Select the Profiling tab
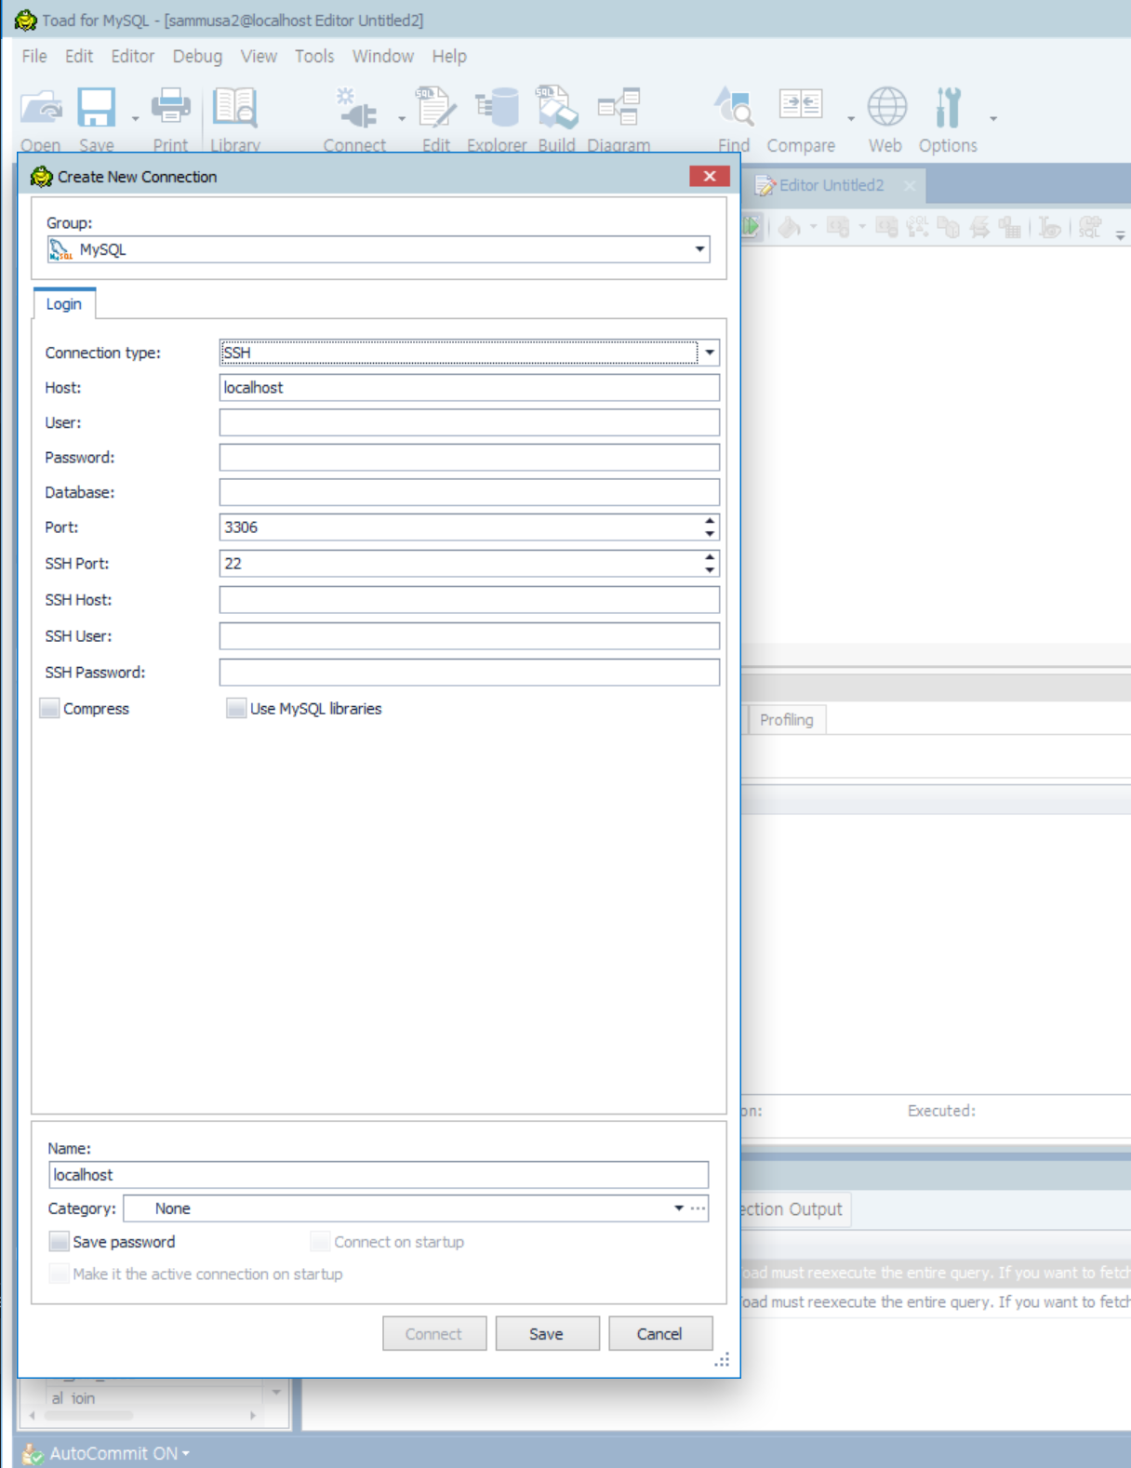Image resolution: width=1131 pixels, height=1468 pixels. click(787, 720)
